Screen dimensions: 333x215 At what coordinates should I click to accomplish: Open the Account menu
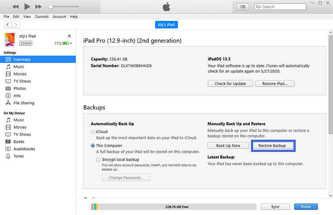[59, 17]
